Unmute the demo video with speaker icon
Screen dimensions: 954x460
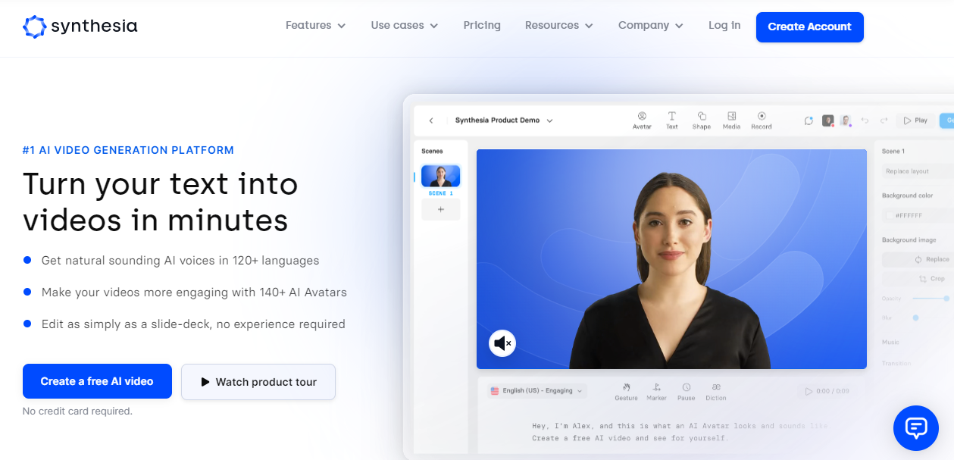502,343
